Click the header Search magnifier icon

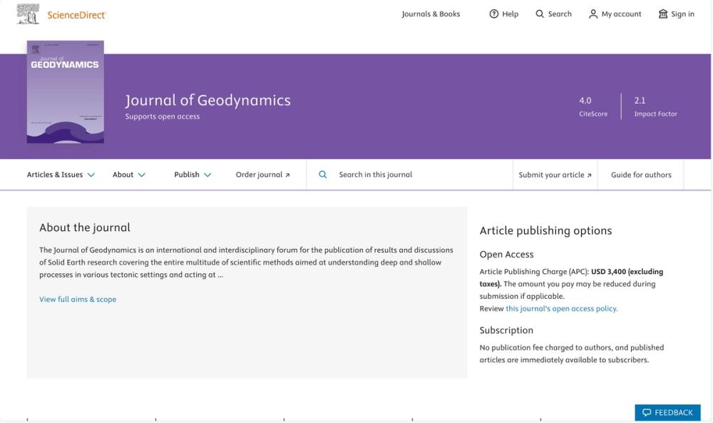point(540,14)
